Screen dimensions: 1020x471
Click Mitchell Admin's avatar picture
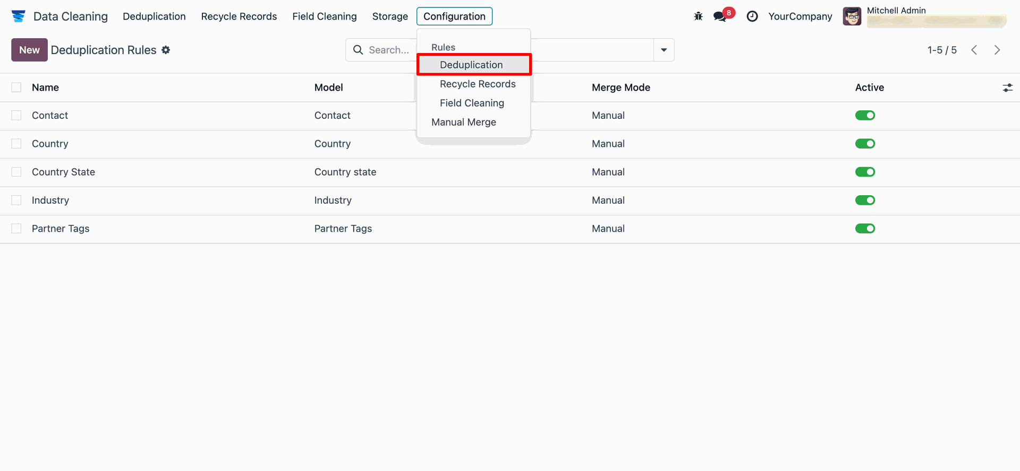(x=852, y=16)
